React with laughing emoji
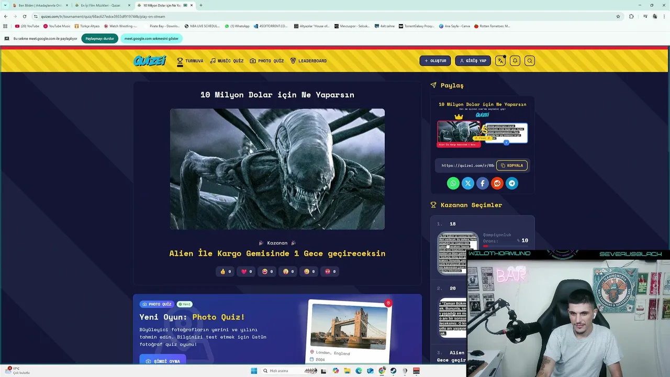 coord(267,271)
